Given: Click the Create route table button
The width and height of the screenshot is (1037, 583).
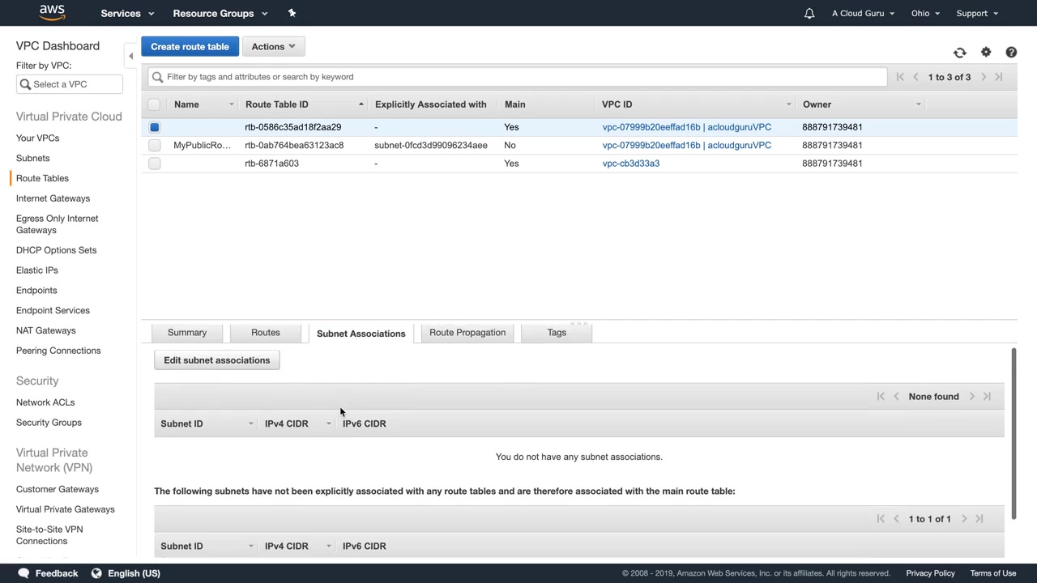Looking at the screenshot, I should [190, 46].
